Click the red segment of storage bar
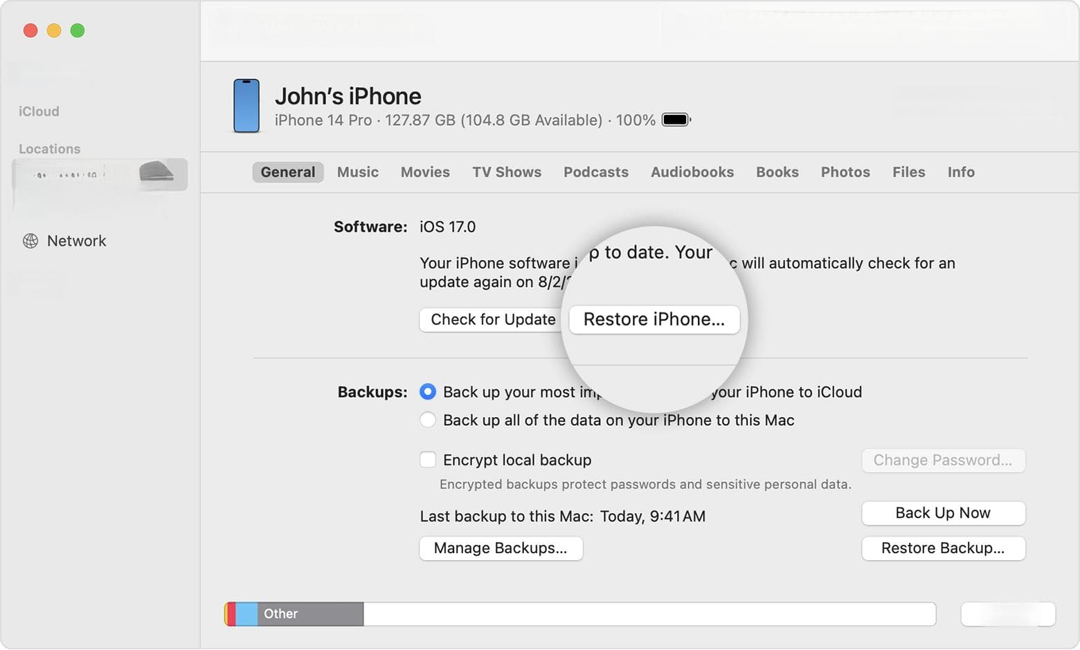1080x650 pixels. click(231, 614)
